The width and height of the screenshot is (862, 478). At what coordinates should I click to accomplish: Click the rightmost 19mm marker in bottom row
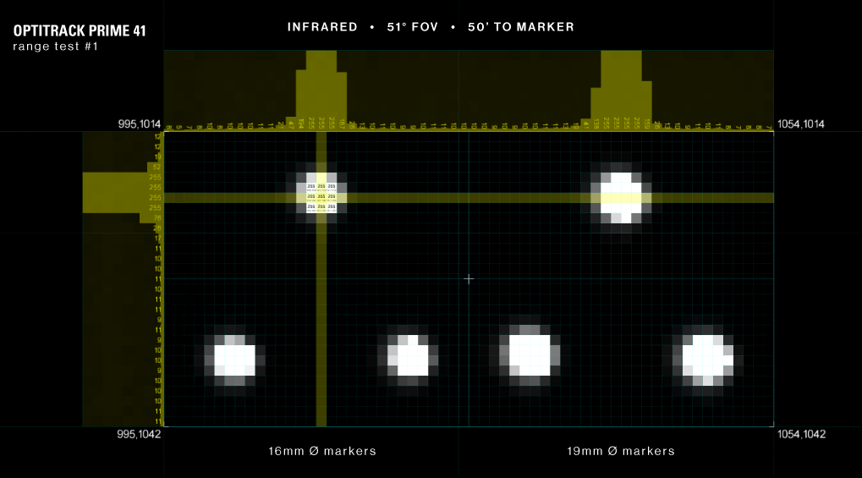706,355
